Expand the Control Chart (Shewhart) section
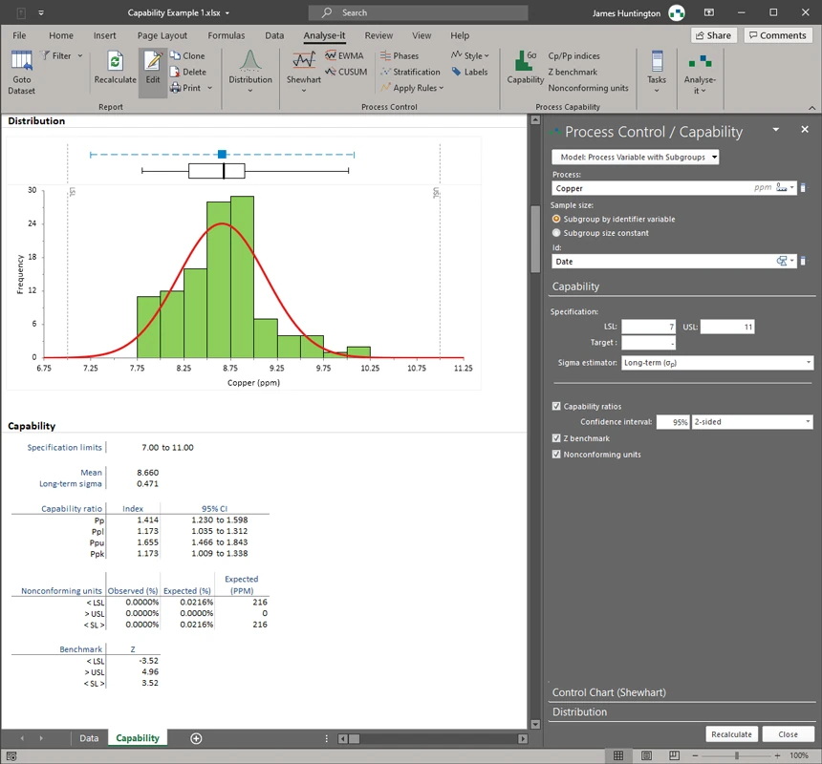The height and width of the screenshot is (764, 822). [609, 692]
